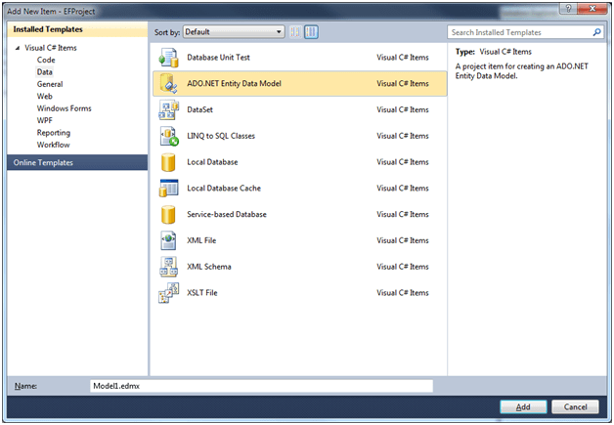Select the Local Database label

(x=212, y=162)
